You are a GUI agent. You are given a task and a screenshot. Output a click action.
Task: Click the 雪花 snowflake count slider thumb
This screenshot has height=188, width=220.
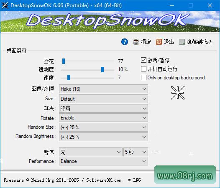coord(64,61)
